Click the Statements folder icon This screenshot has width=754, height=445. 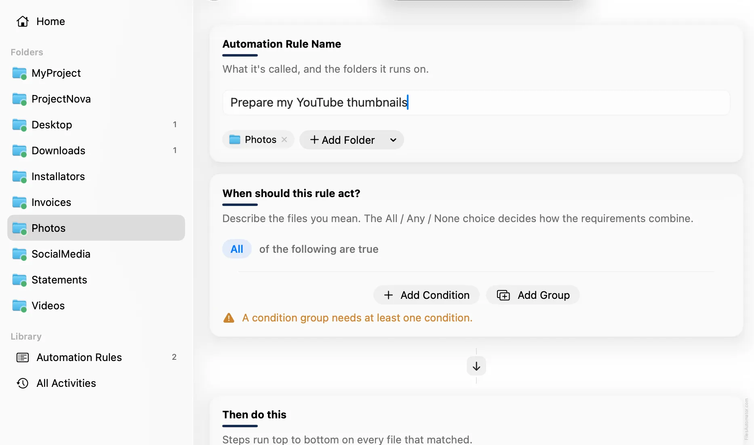19,280
